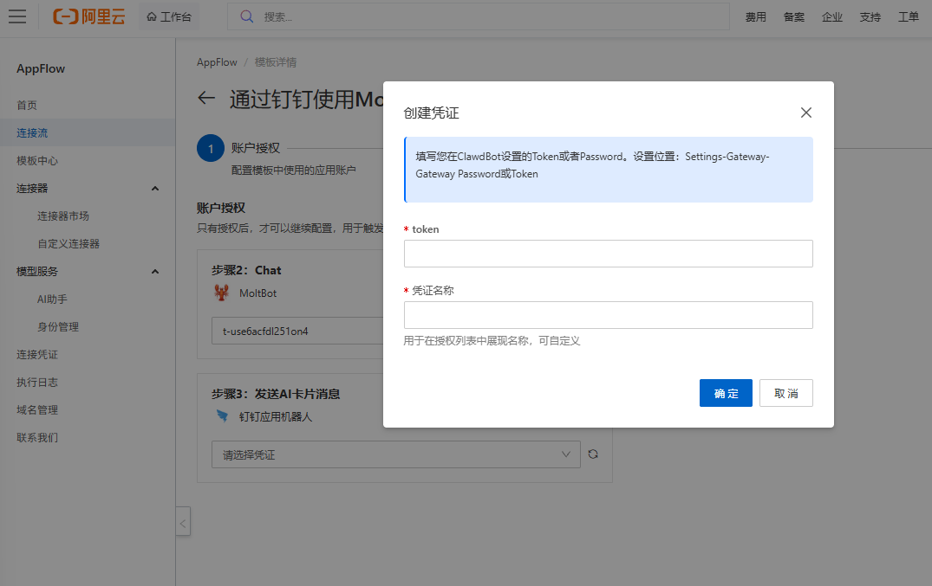This screenshot has width=932, height=586.
Task: Focus the 凭证名称 input field
Action: click(x=608, y=315)
